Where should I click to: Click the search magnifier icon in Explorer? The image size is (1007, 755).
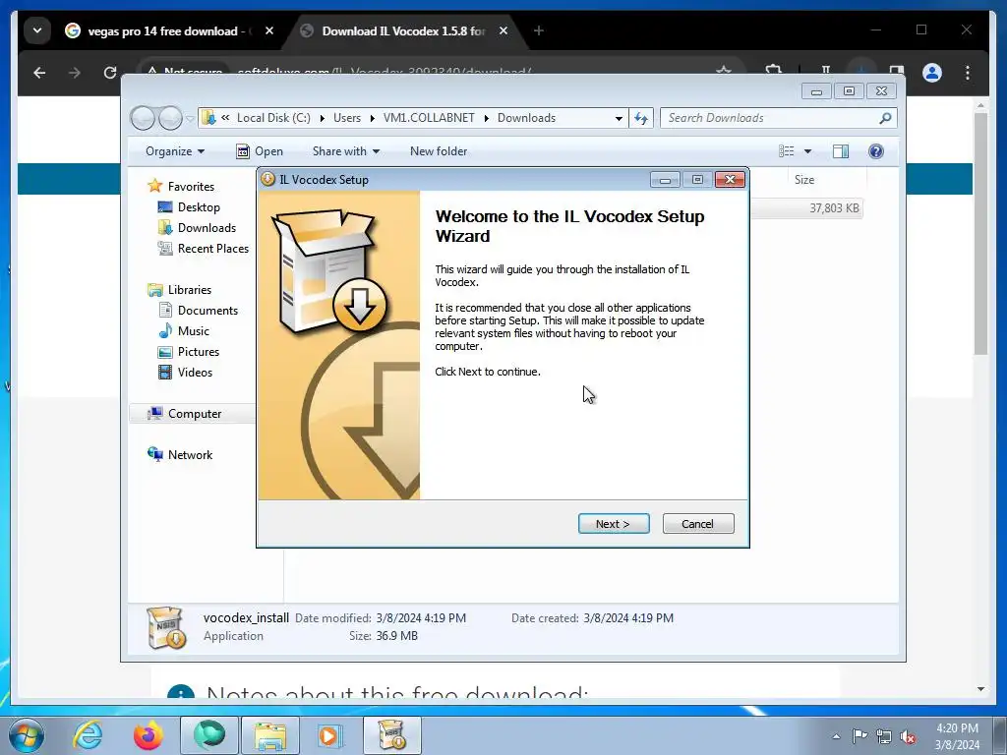(886, 118)
